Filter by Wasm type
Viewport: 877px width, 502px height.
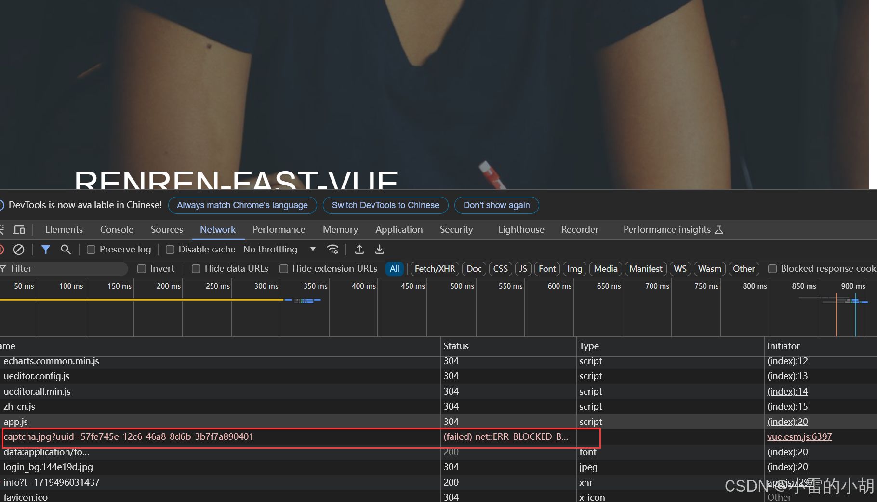(710, 269)
